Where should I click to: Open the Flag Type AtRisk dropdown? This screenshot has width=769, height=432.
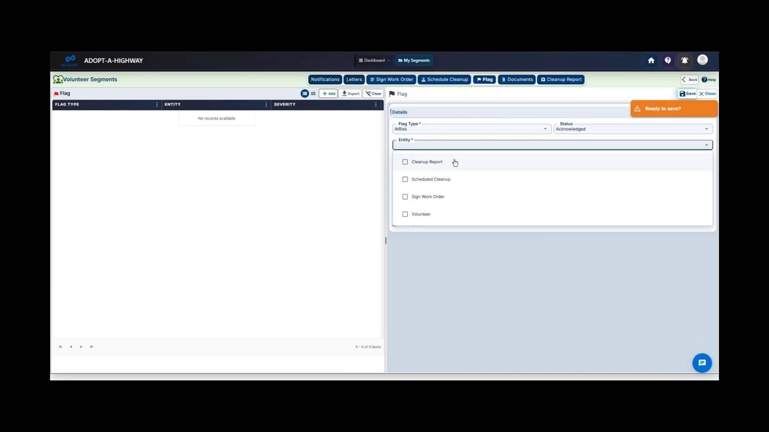pos(545,129)
